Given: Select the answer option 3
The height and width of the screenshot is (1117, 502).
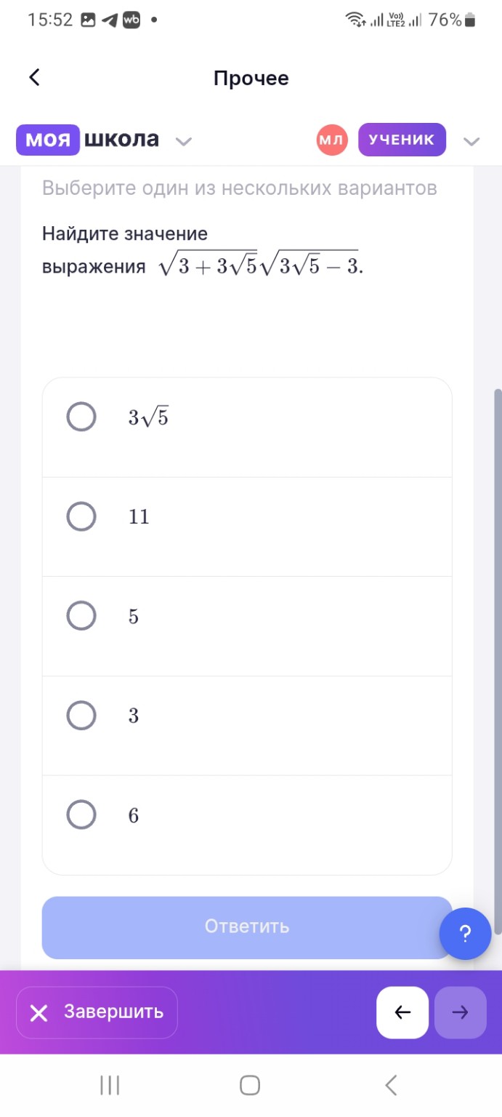Looking at the screenshot, I should [81, 716].
